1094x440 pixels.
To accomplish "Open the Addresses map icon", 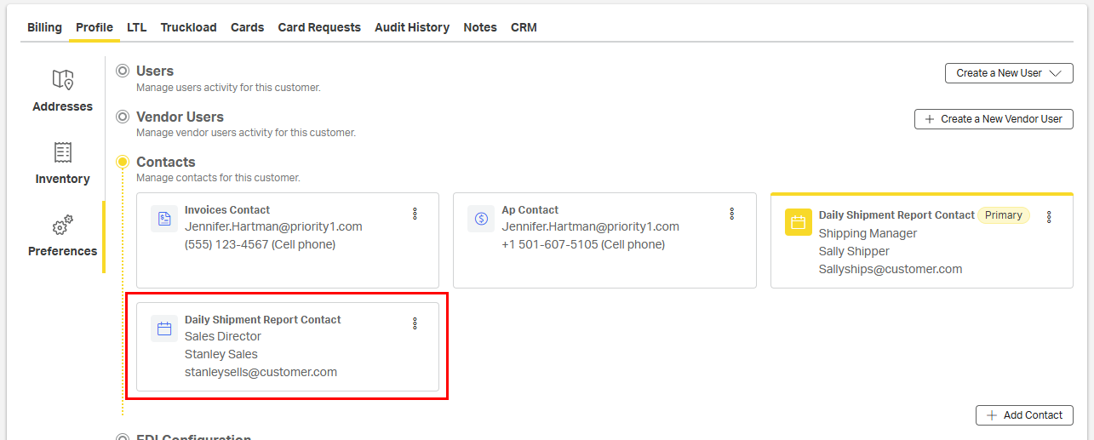I will [x=62, y=80].
